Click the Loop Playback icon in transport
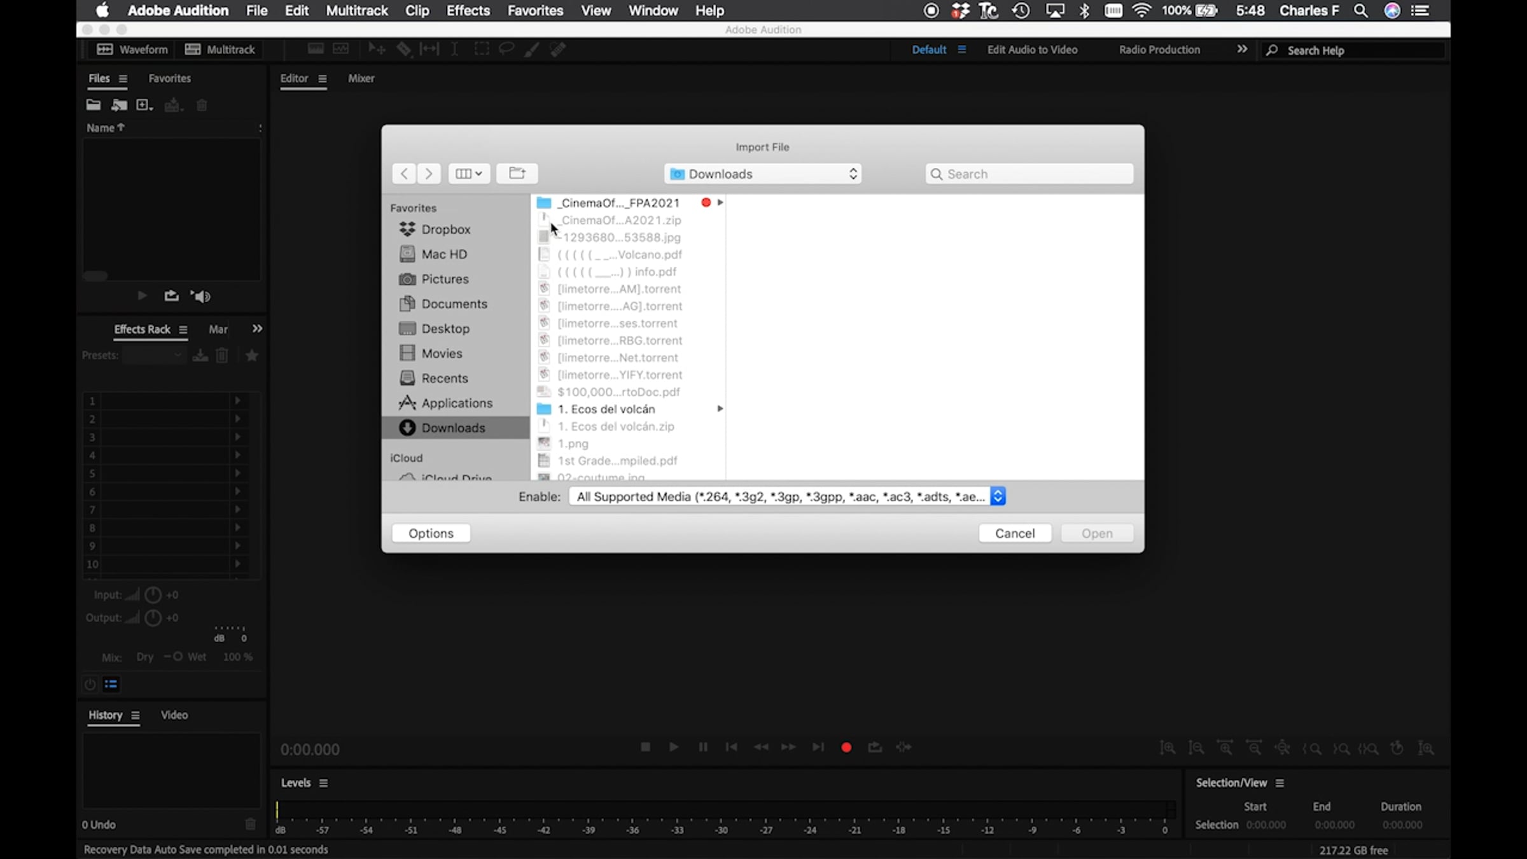The height and width of the screenshot is (859, 1527). click(875, 747)
